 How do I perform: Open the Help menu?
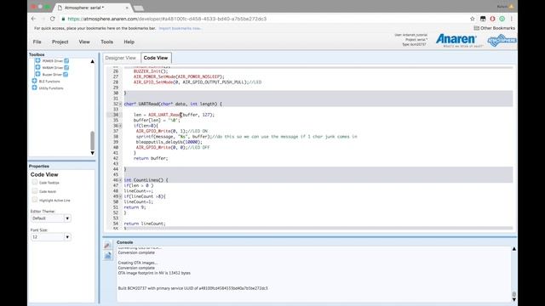tap(129, 42)
